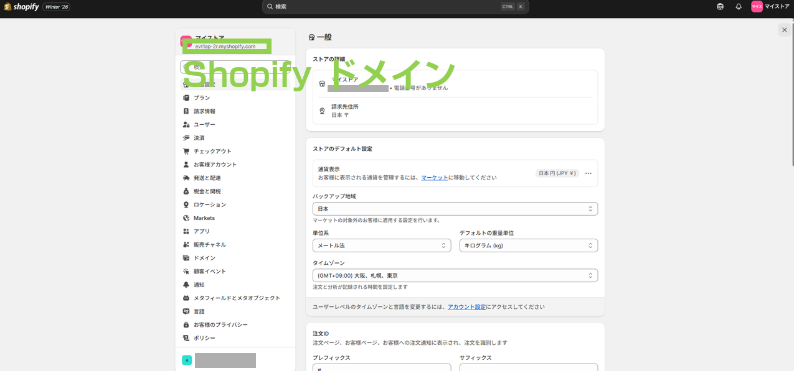Click the three-dot menu beside 日本円
Image resolution: width=794 pixels, height=371 pixels.
point(588,173)
